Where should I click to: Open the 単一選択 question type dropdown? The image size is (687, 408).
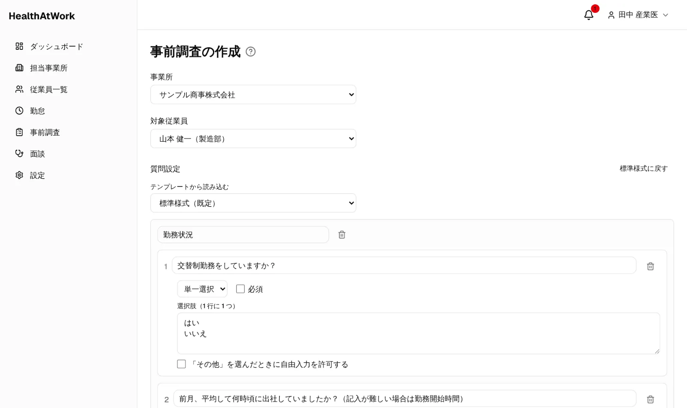(202, 289)
